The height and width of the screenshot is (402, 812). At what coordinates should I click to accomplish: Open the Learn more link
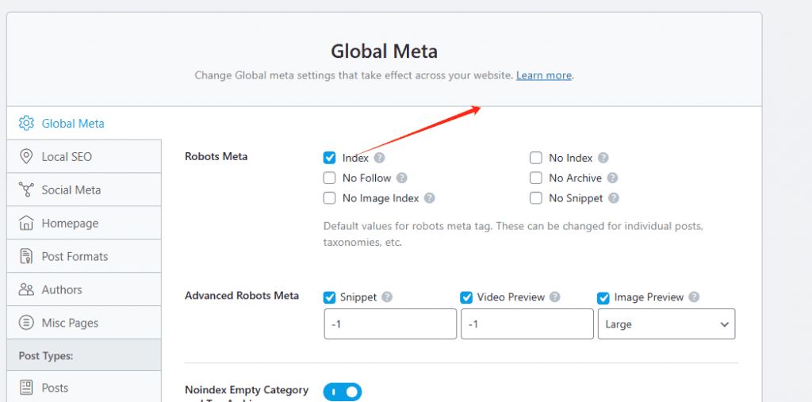[x=543, y=75]
